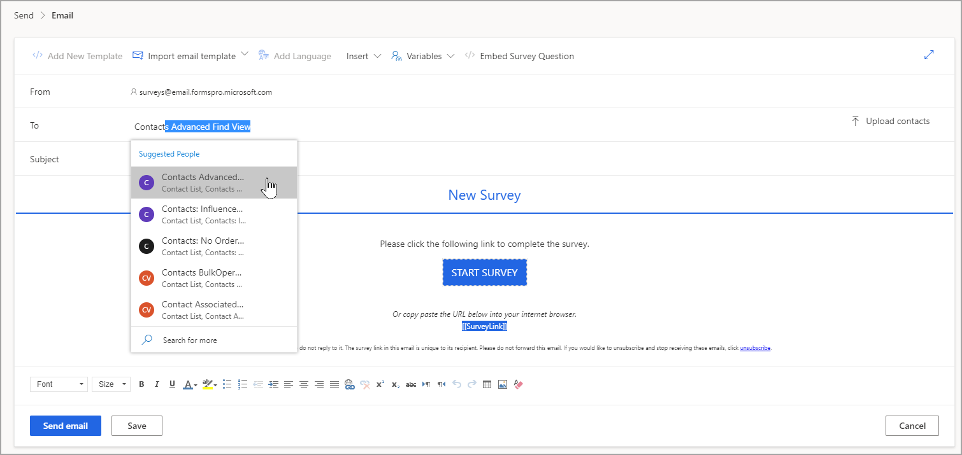This screenshot has height=455, width=962.
Task: Set right-to-left text direction
Action: click(442, 384)
